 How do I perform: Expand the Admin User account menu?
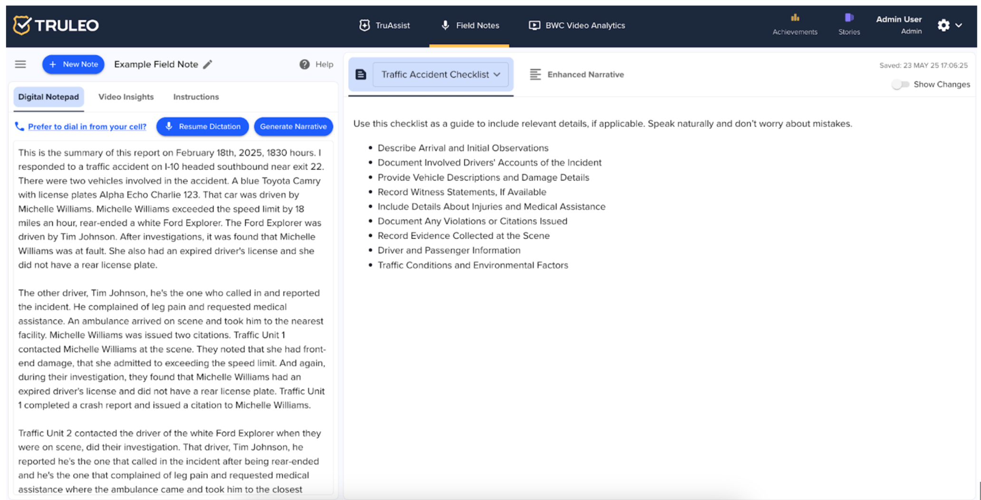tap(899, 25)
